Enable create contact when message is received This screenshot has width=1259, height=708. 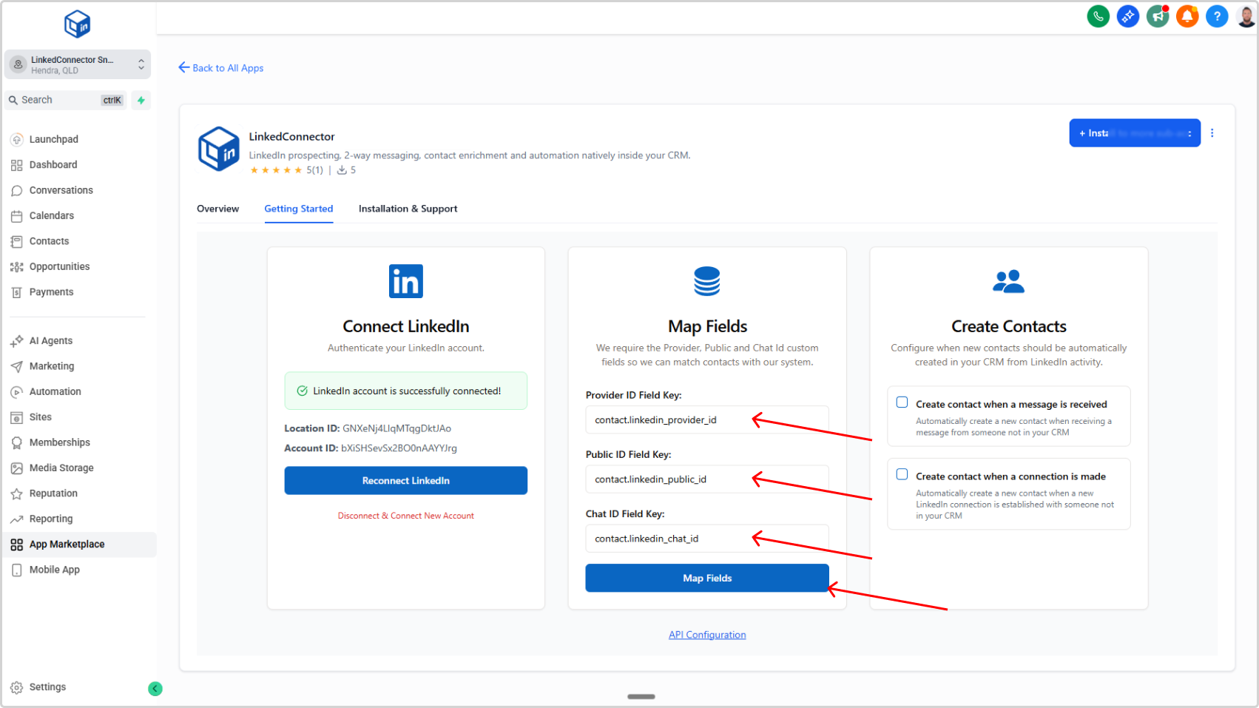[x=902, y=402]
